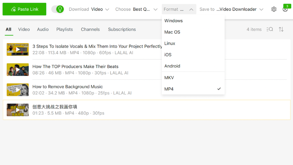
Task: Select MKV from the format list
Action: coord(169,78)
